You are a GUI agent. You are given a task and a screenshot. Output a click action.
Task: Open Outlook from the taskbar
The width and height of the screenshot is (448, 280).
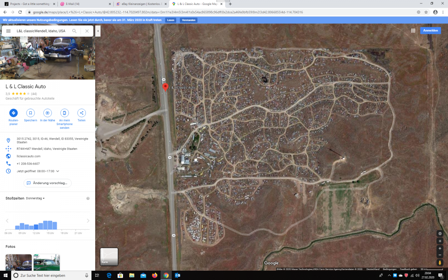coord(177,276)
